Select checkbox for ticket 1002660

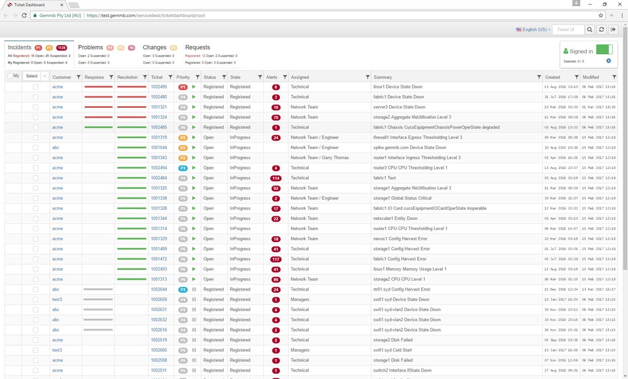coord(35,350)
